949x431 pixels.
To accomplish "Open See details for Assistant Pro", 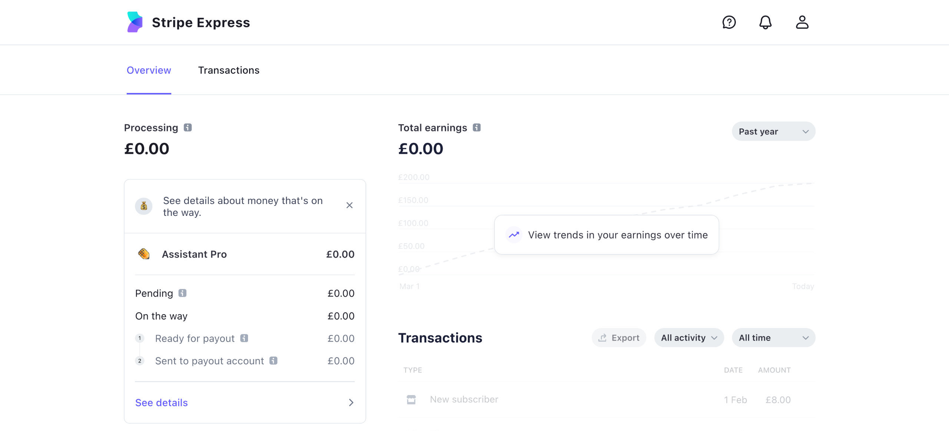I will coord(161,402).
